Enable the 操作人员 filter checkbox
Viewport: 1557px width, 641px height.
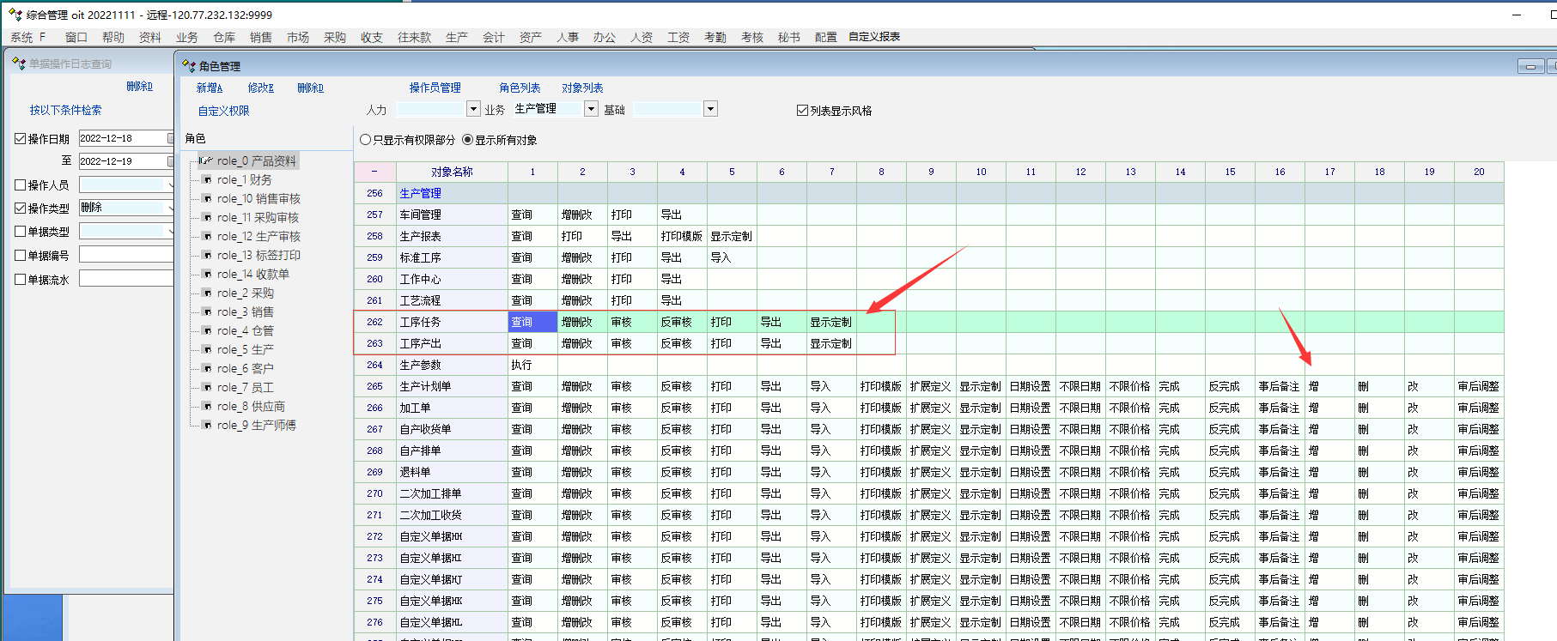click(x=21, y=184)
